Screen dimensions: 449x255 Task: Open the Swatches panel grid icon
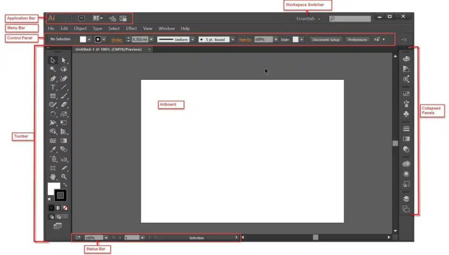406,94
